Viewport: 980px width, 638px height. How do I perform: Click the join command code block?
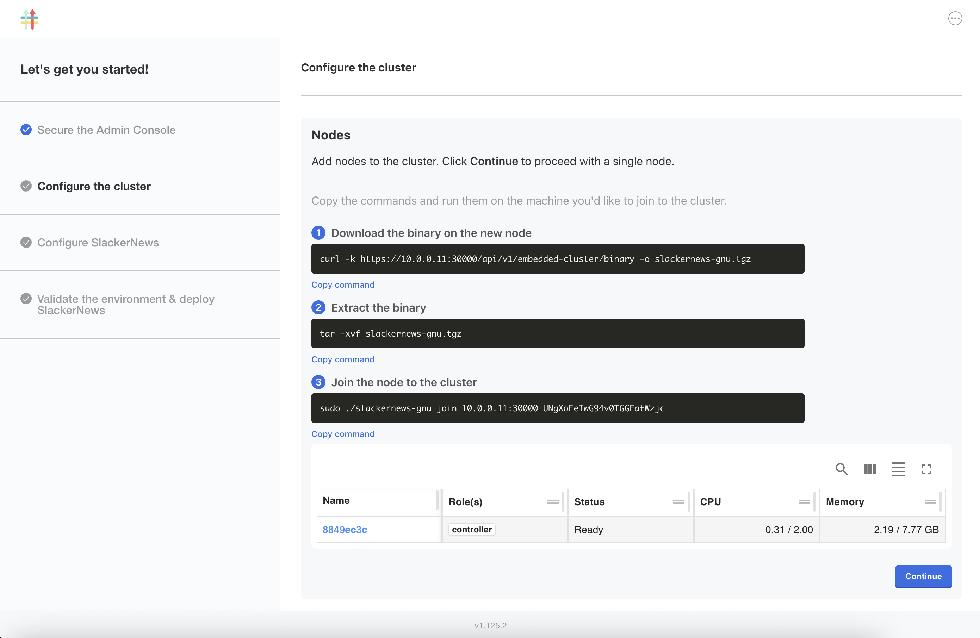pyautogui.click(x=558, y=408)
